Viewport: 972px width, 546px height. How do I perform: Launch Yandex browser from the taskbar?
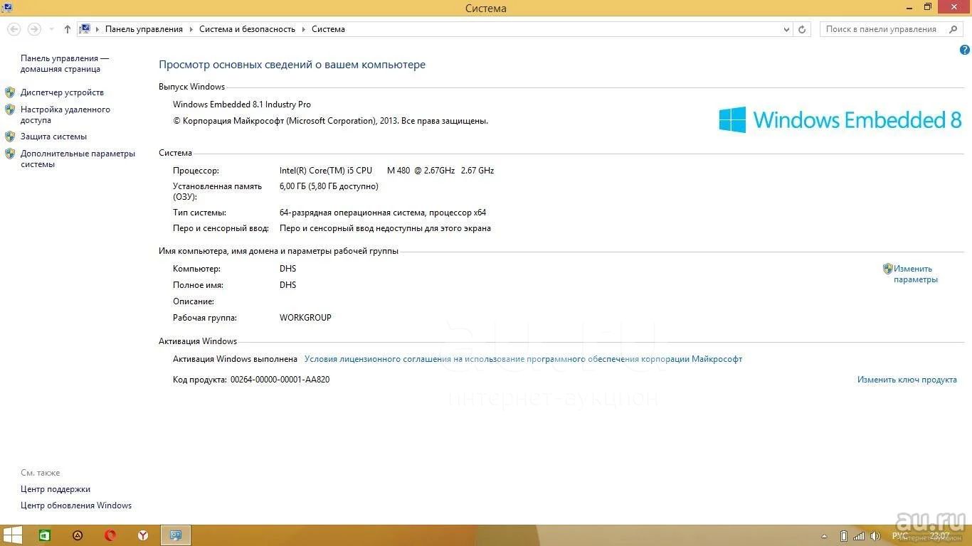coord(143,535)
